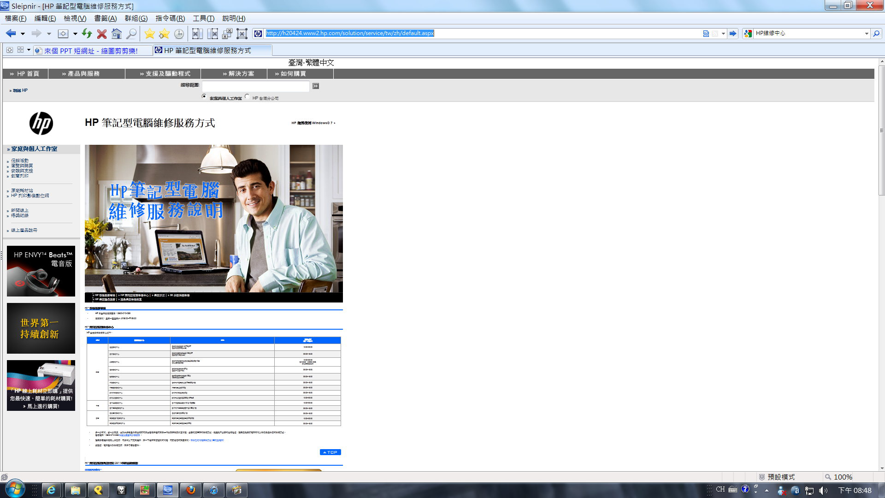Image resolution: width=885 pixels, height=498 pixels.
Task: Click the blue TOP button
Action: [330, 452]
